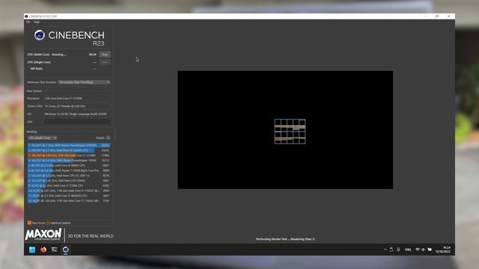Open the Minimum Test Duration dropdown
The height and width of the screenshot is (269, 479).
pos(84,82)
